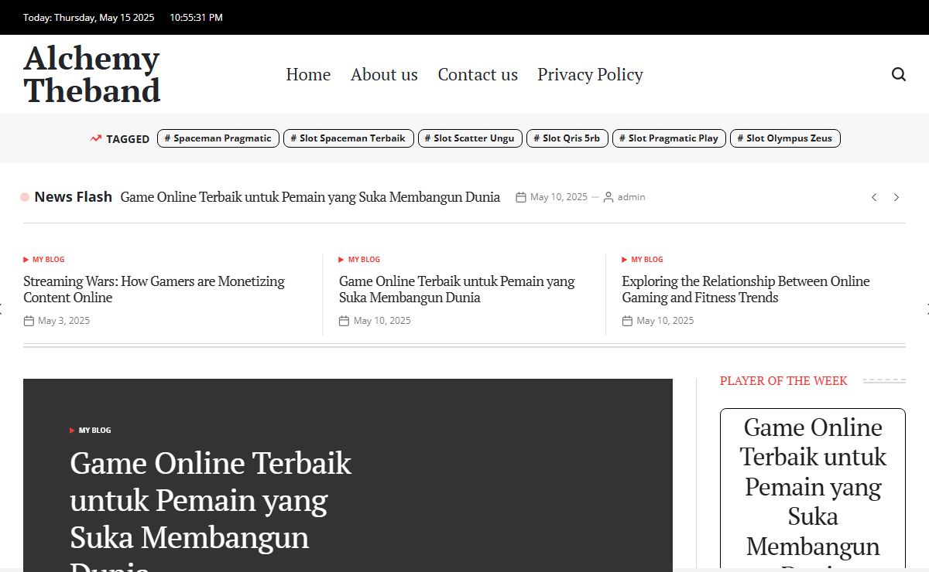This screenshot has height=572, width=929.
Task: Click the 10:55:31 PM clock text
Action: pos(196,17)
